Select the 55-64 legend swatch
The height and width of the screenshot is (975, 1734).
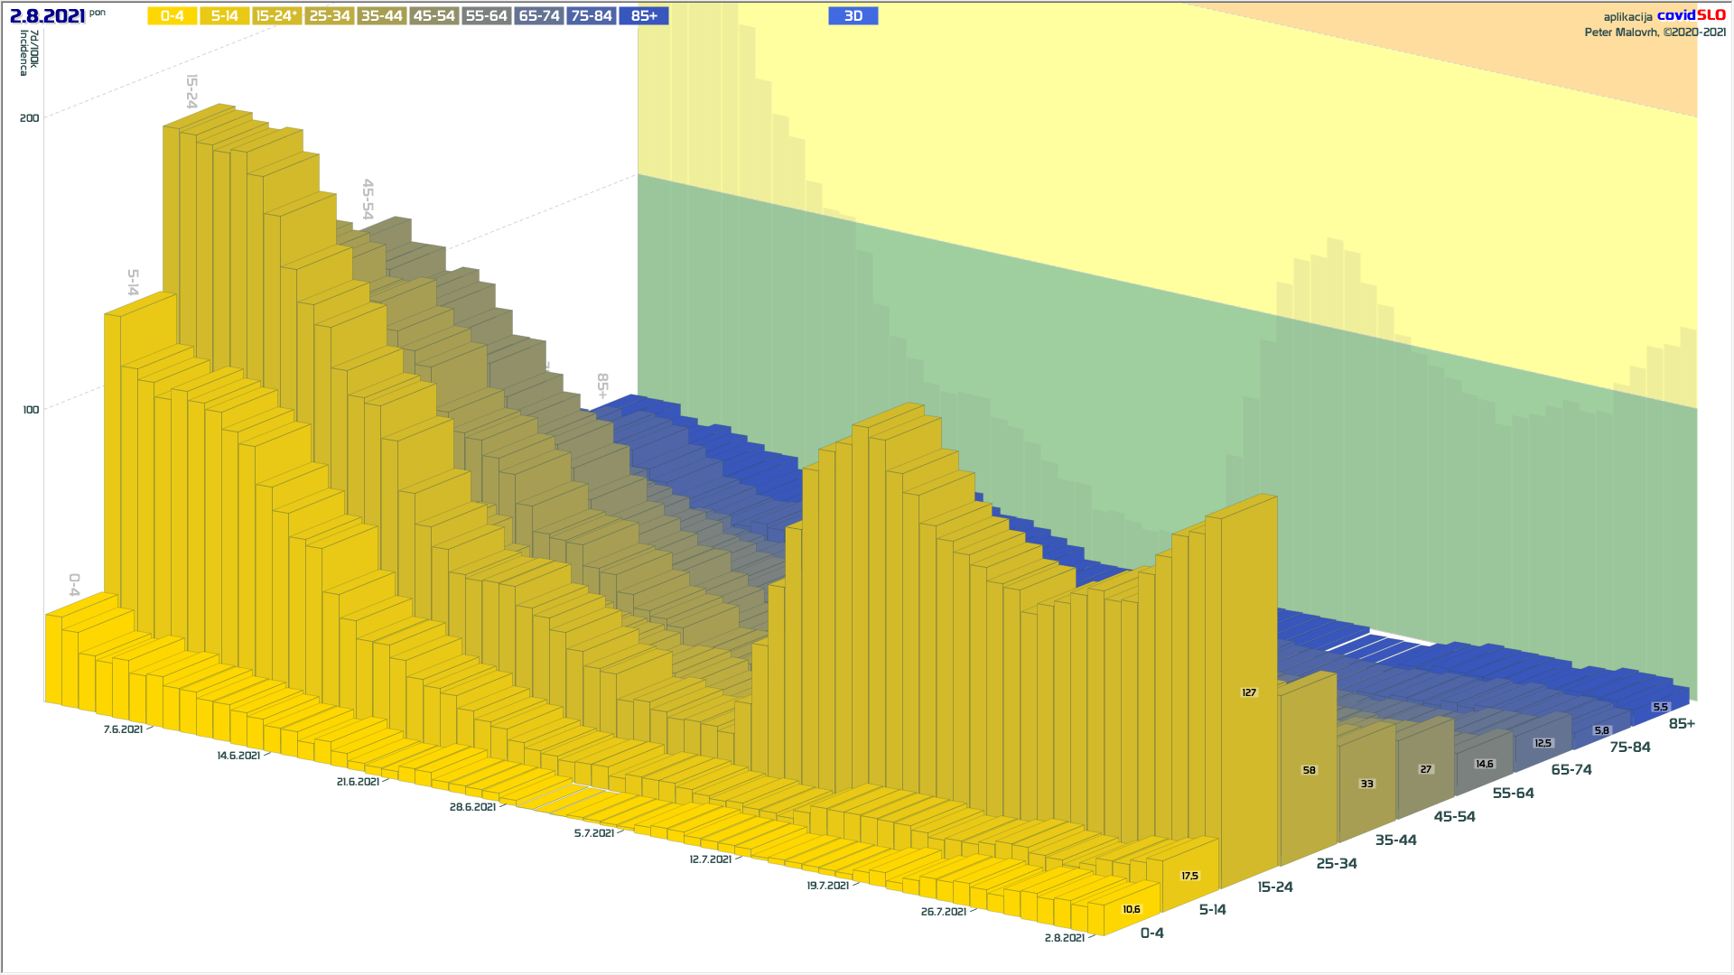point(487,16)
